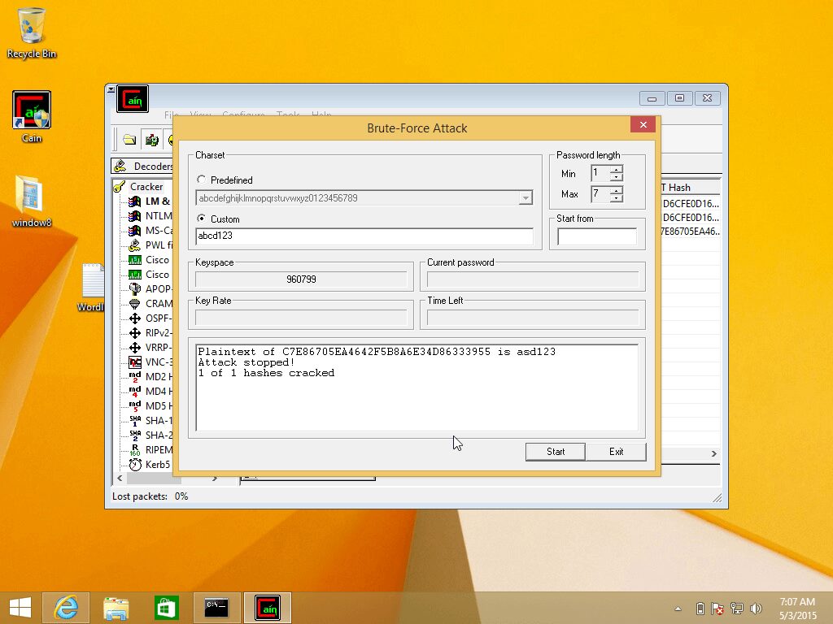The width and height of the screenshot is (833, 624).
Task: Select the MD5 Hashes icon
Action: coord(156,406)
